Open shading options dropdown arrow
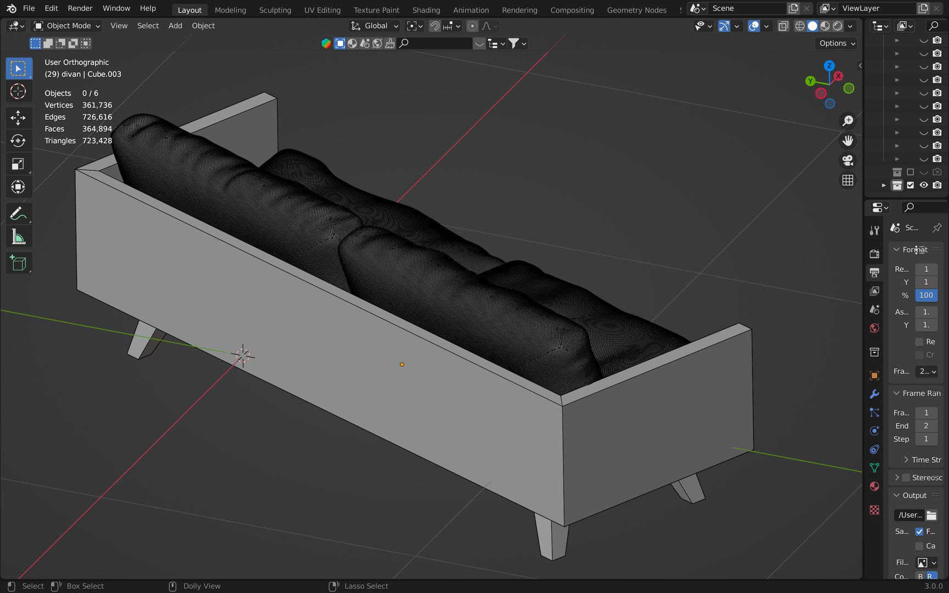The width and height of the screenshot is (949, 593). click(850, 26)
